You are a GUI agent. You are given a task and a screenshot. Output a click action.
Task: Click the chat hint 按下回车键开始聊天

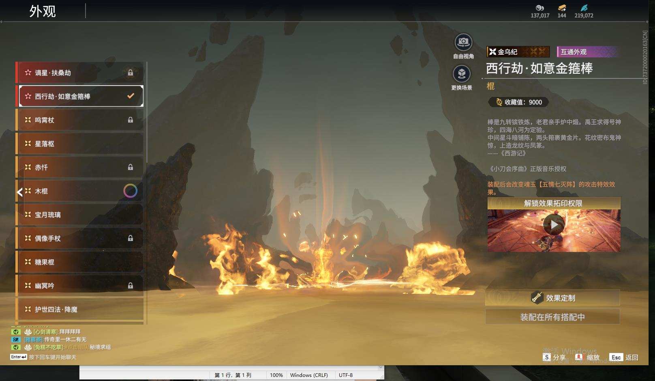coord(53,357)
